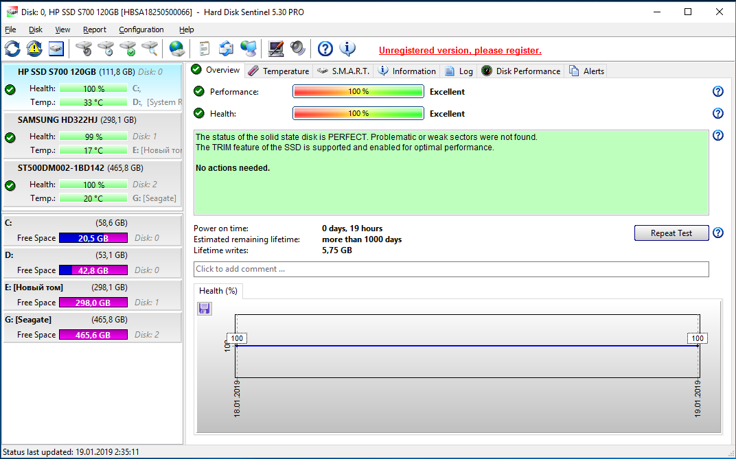Switch to the S.M.A.R.T. tab

(343, 71)
